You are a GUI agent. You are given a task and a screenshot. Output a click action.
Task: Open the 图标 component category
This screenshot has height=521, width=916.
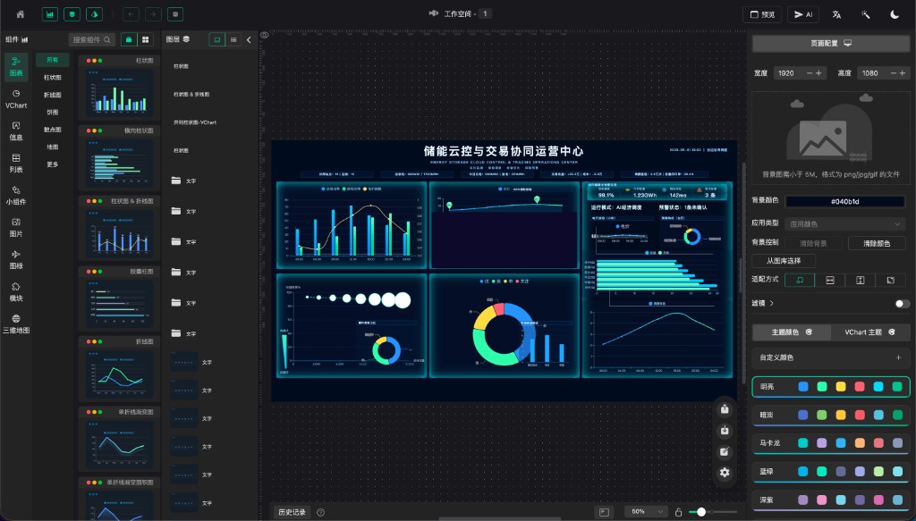pos(16,260)
